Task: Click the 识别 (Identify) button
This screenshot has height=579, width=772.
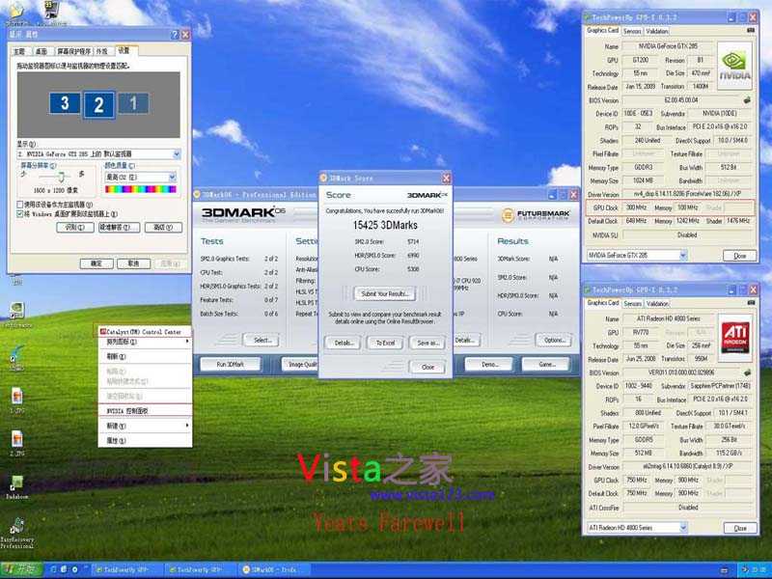Action: pyautogui.click(x=75, y=228)
